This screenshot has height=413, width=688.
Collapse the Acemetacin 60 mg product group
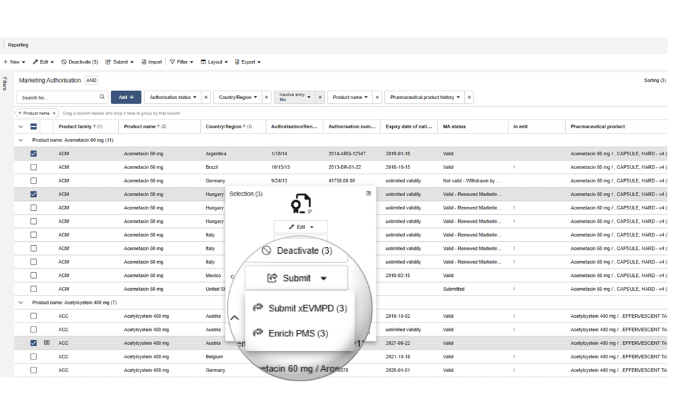click(x=20, y=139)
